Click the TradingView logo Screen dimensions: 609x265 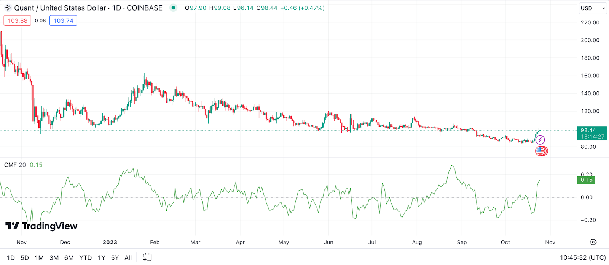[x=41, y=226]
